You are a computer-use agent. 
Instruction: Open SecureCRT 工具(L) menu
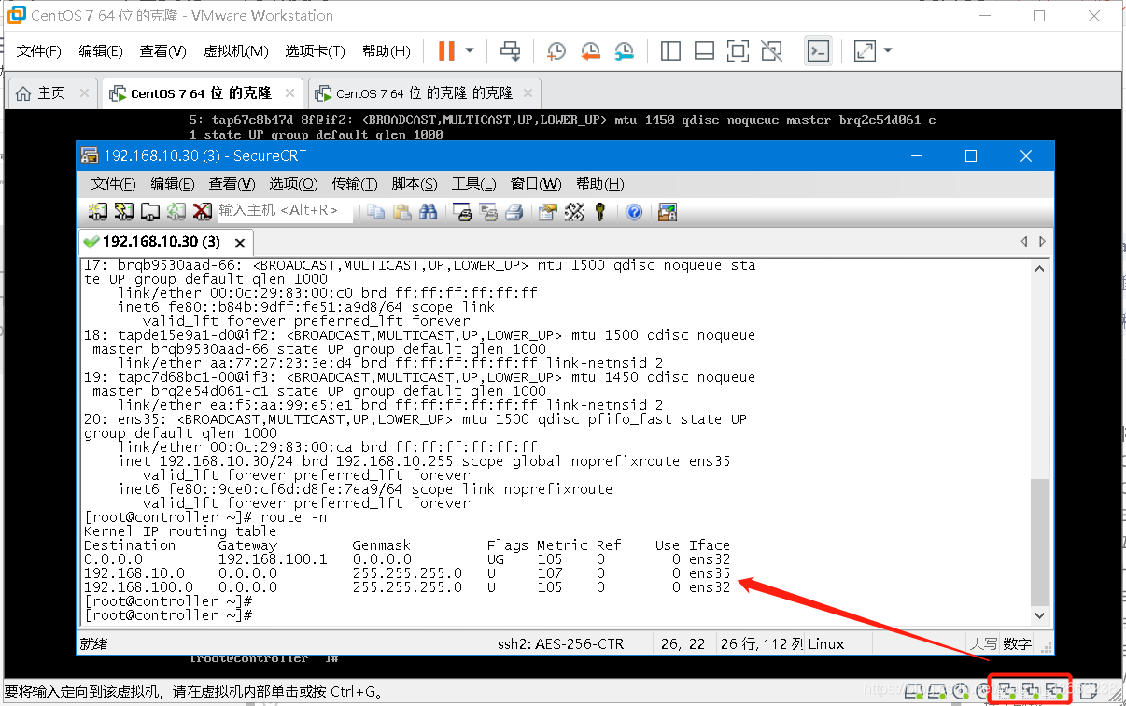tap(474, 184)
